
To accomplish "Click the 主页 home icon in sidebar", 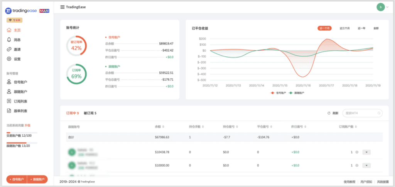I will pyautogui.click(x=9, y=30).
